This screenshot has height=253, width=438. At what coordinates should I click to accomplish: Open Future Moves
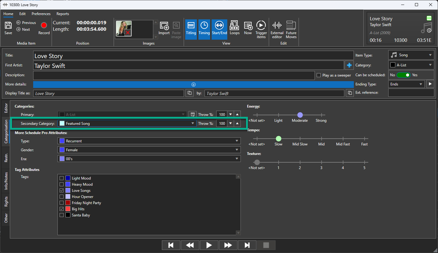[x=291, y=30]
